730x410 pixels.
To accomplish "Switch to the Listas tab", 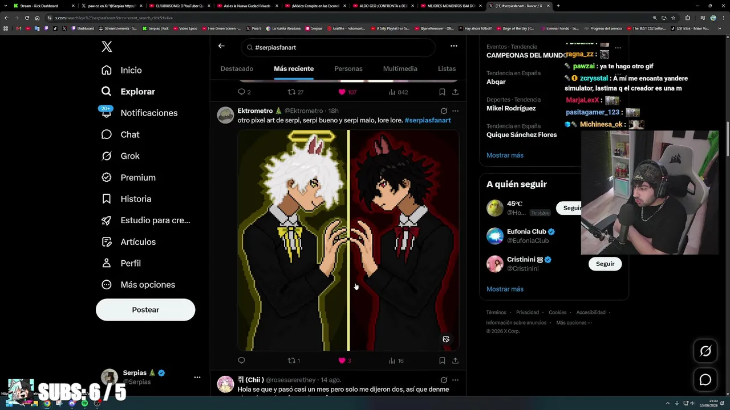I will click(x=447, y=69).
